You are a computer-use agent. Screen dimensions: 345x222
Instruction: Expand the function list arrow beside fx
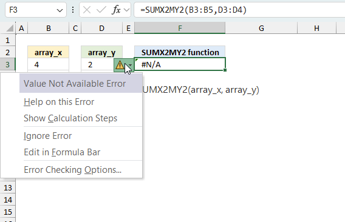pos(127,10)
